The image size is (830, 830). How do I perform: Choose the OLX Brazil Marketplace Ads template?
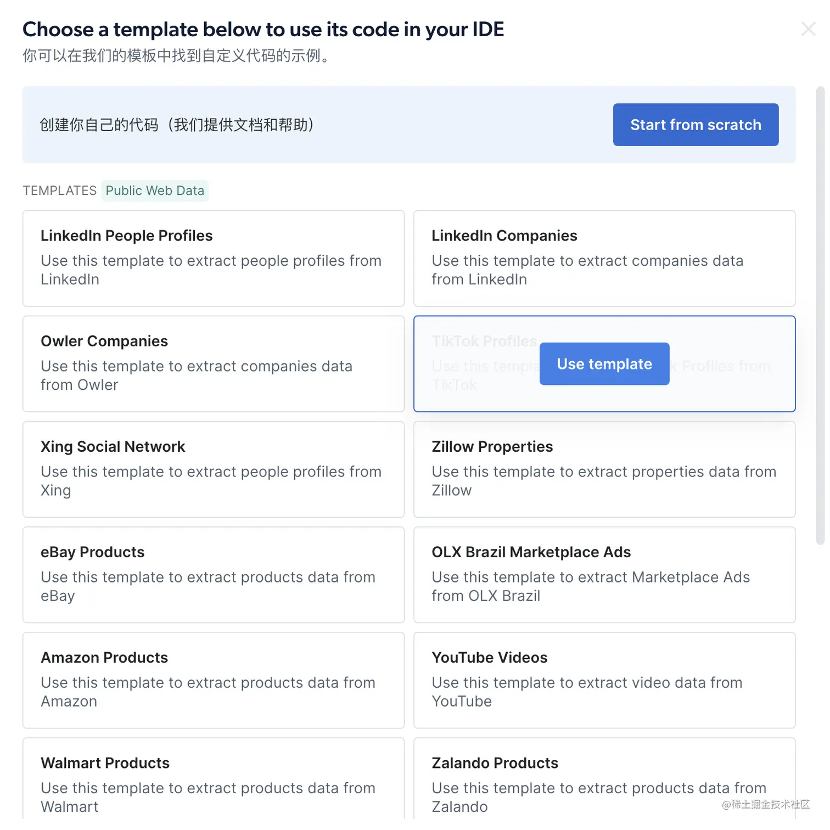click(604, 574)
